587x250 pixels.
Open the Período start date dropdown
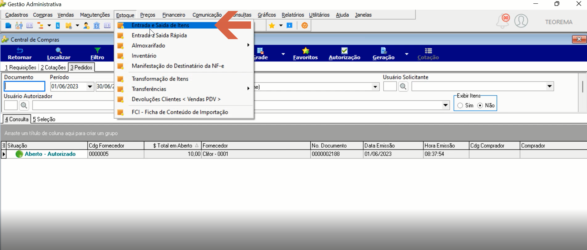[90, 86]
